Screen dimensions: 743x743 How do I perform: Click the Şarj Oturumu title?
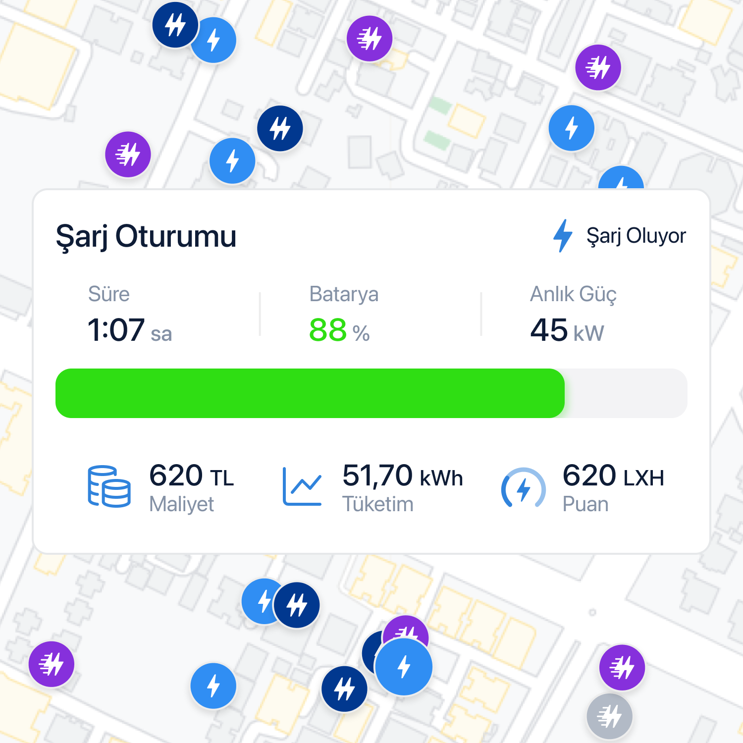[x=146, y=237]
